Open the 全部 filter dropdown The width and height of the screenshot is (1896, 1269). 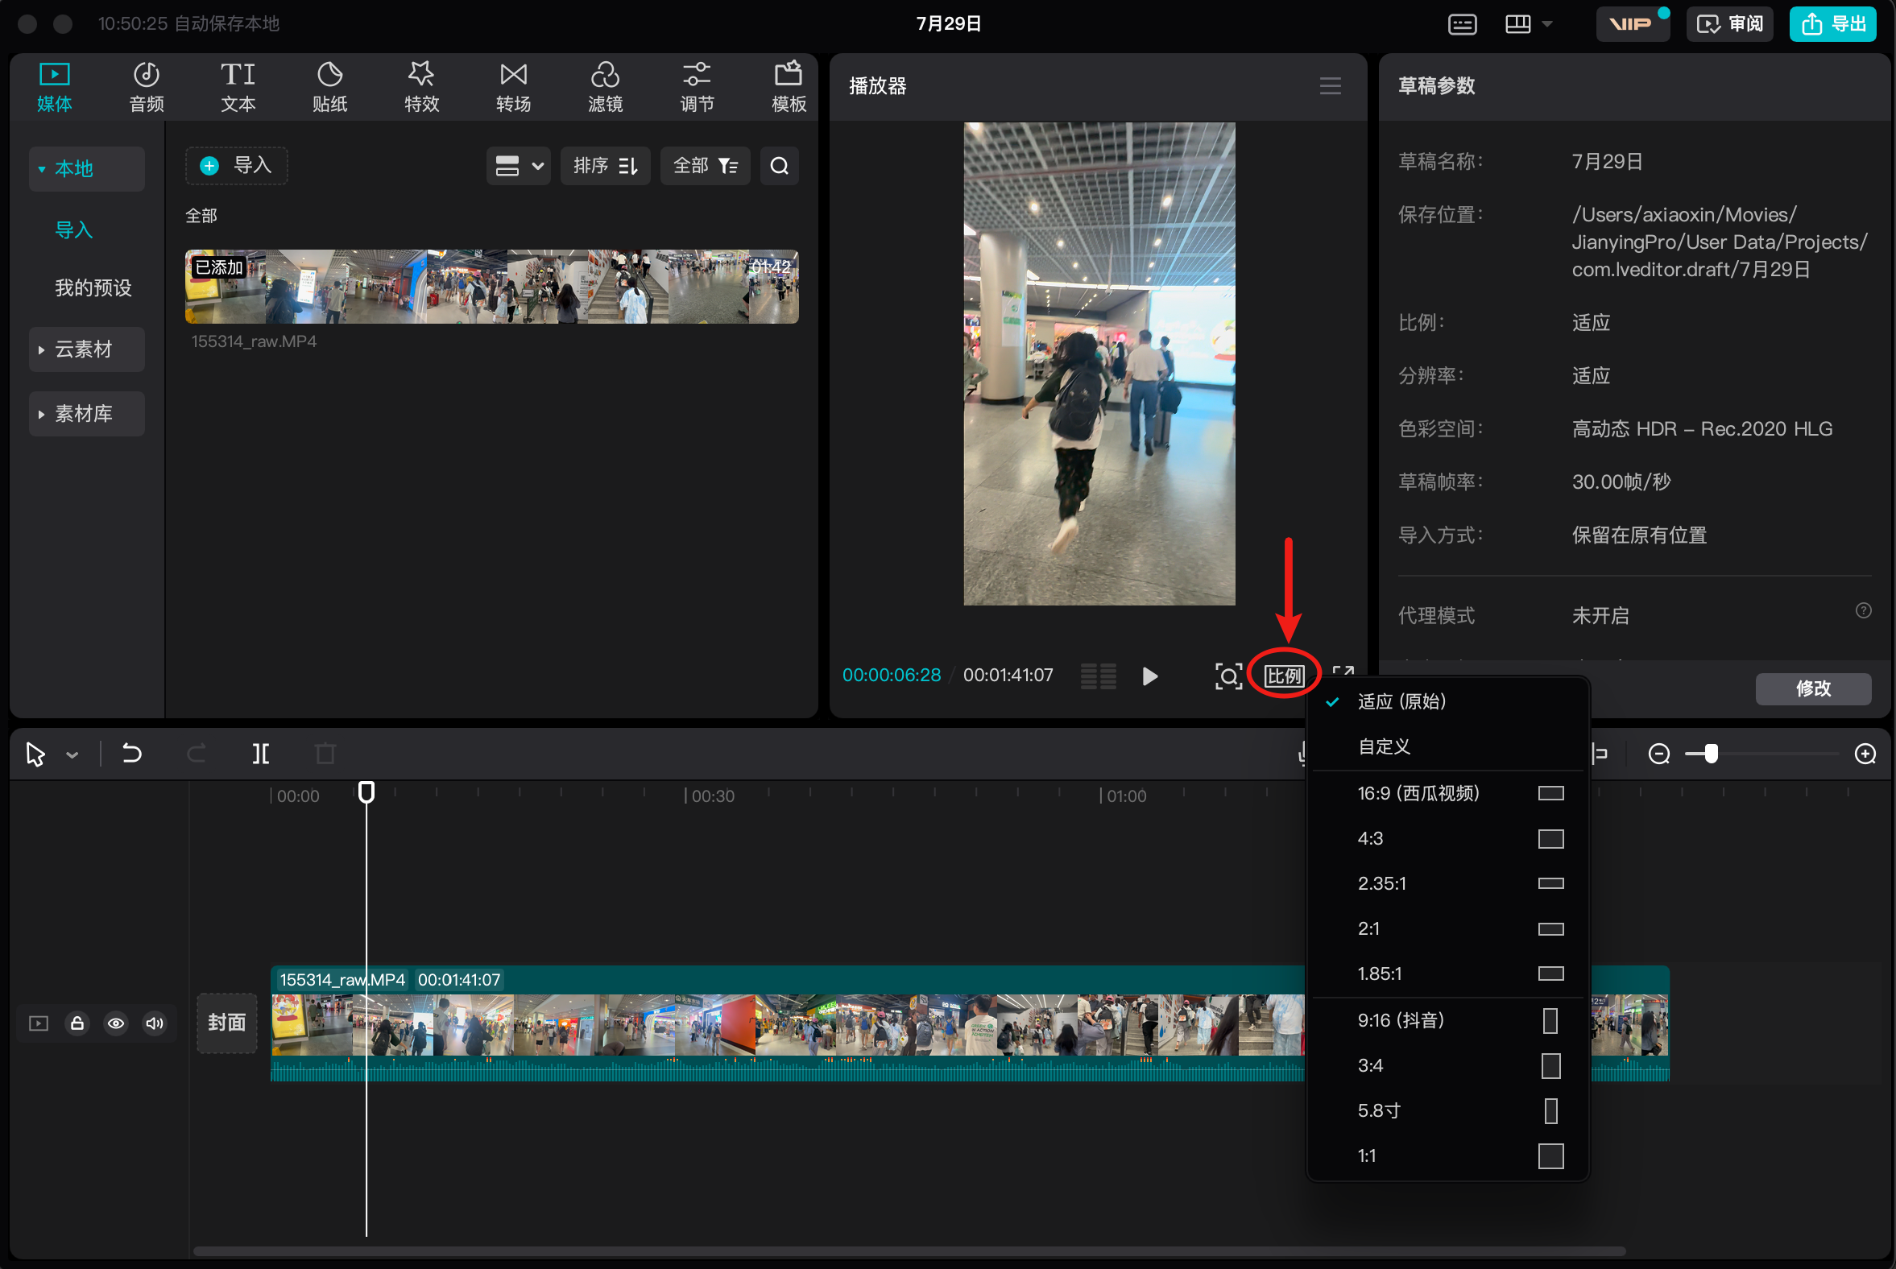(705, 166)
